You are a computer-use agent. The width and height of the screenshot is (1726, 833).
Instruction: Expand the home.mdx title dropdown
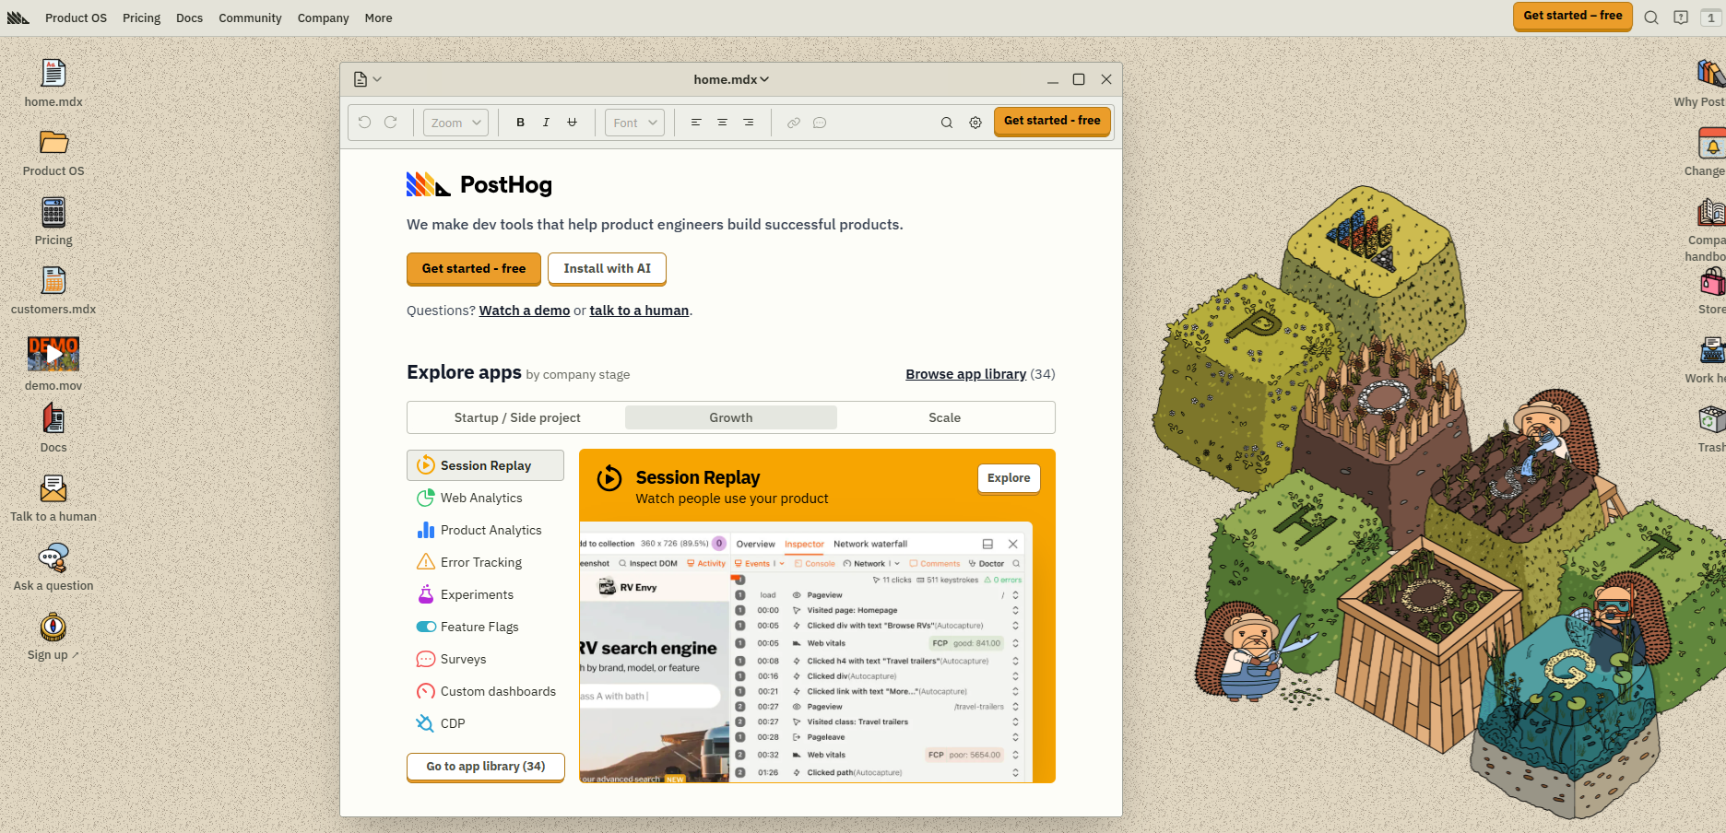point(731,80)
